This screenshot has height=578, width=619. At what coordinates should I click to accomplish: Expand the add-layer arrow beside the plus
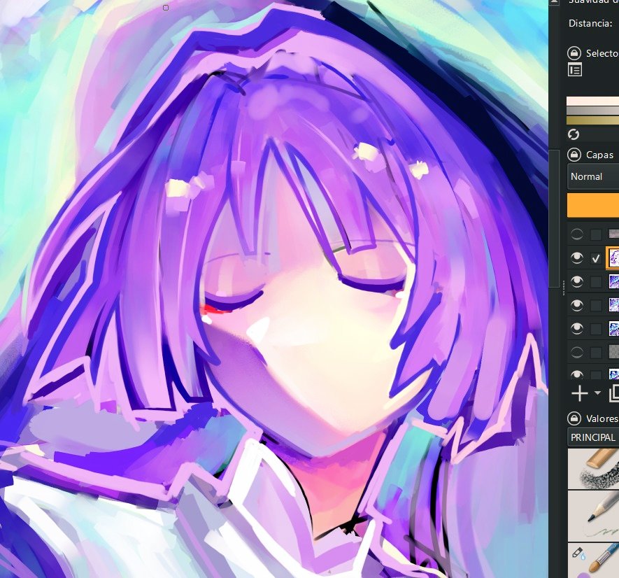[x=597, y=393]
